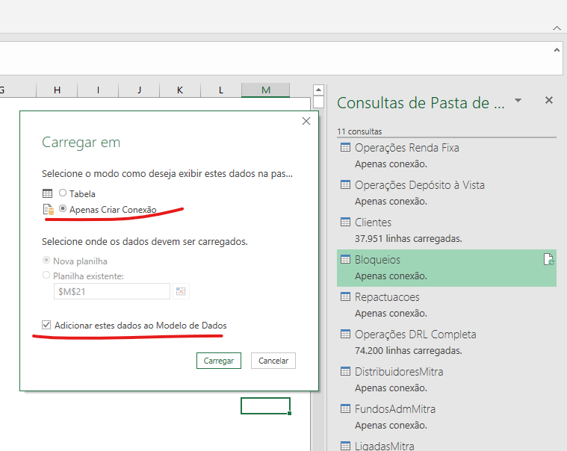The width and height of the screenshot is (567, 451).
Task: Click the '11 consultas' count text
Action: click(359, 131)
